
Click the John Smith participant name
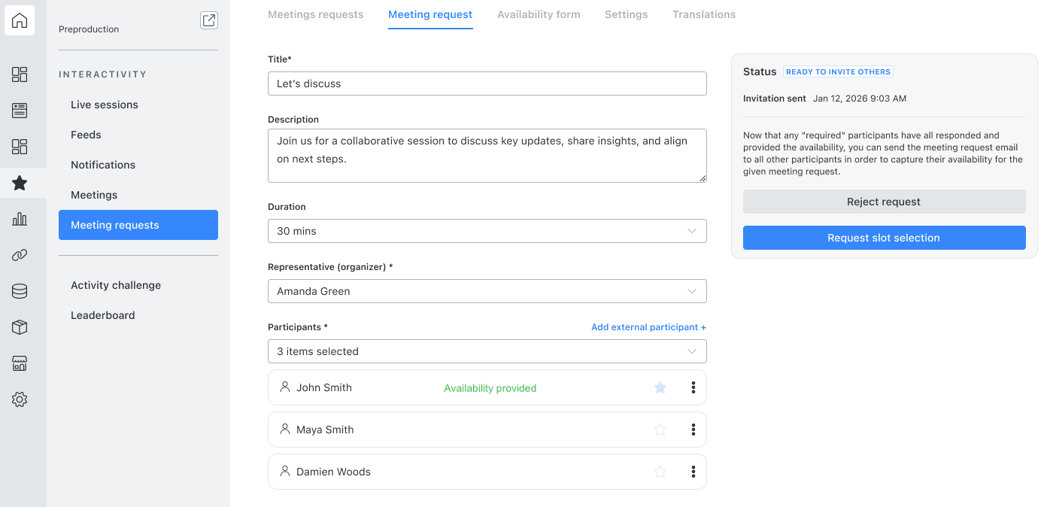[x=324, y=387]
